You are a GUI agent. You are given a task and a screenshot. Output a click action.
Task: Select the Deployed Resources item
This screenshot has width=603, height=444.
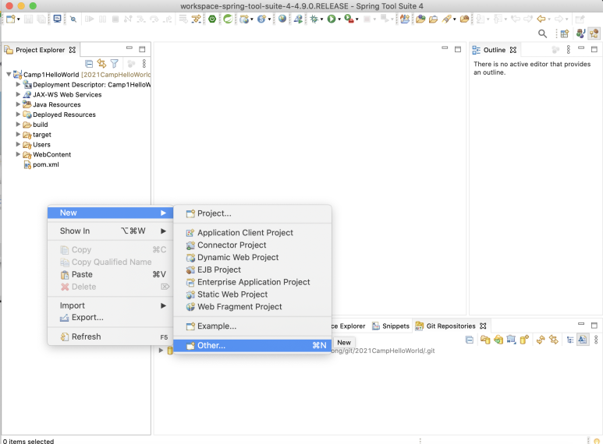click(59, 115)
